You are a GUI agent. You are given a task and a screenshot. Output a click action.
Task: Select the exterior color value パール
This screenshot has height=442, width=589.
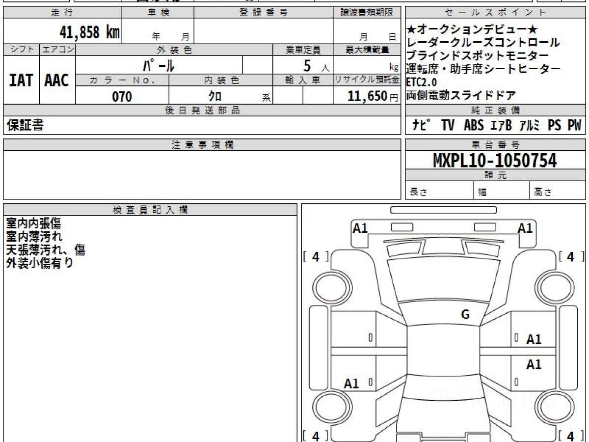click(x=158, y=65)
